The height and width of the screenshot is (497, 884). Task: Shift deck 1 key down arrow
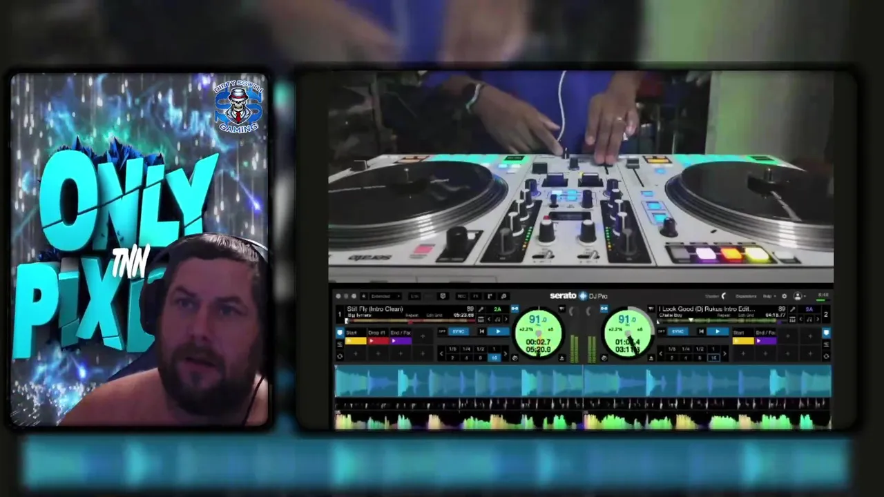(x=489, y=320)
